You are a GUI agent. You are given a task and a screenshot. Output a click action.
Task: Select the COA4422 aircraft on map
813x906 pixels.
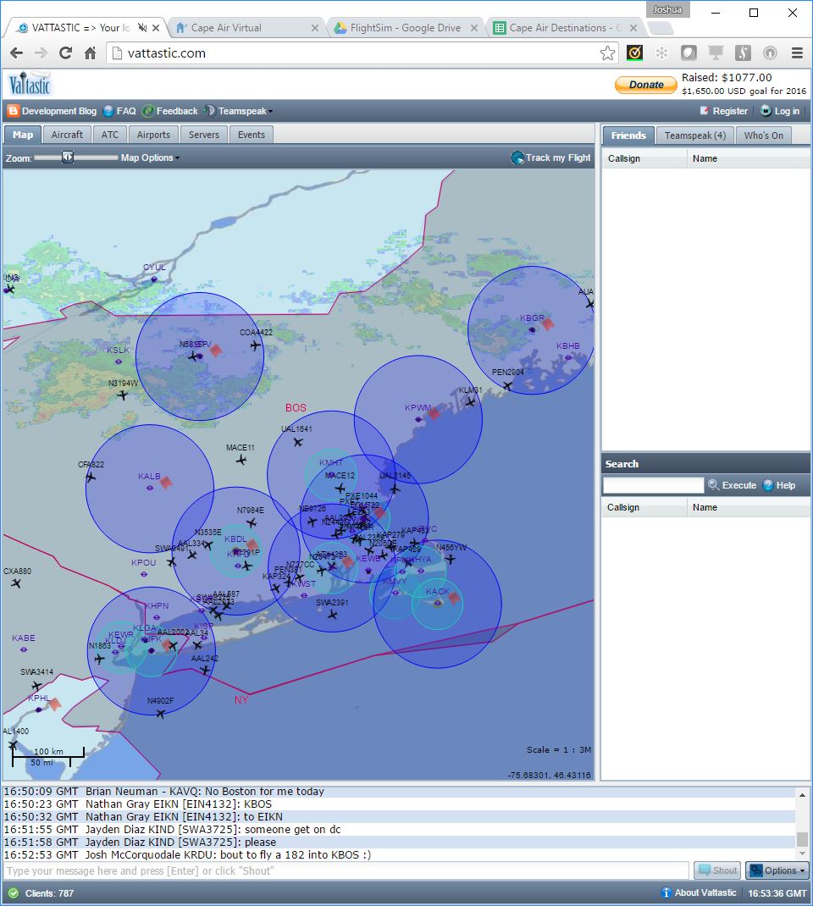click(256, 345)
